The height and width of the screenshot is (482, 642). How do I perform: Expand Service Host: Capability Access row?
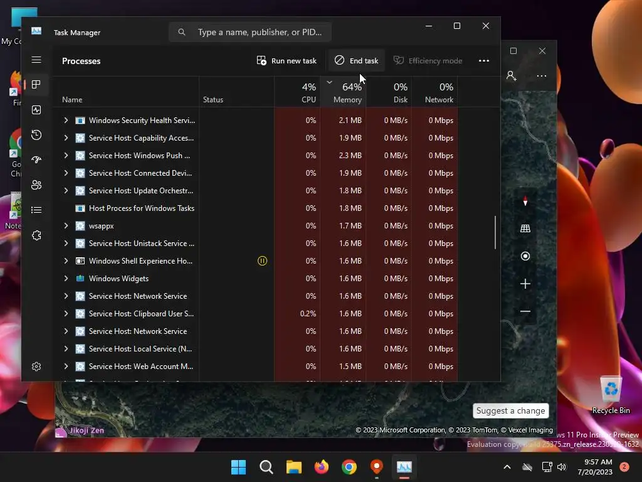(66, 137)
